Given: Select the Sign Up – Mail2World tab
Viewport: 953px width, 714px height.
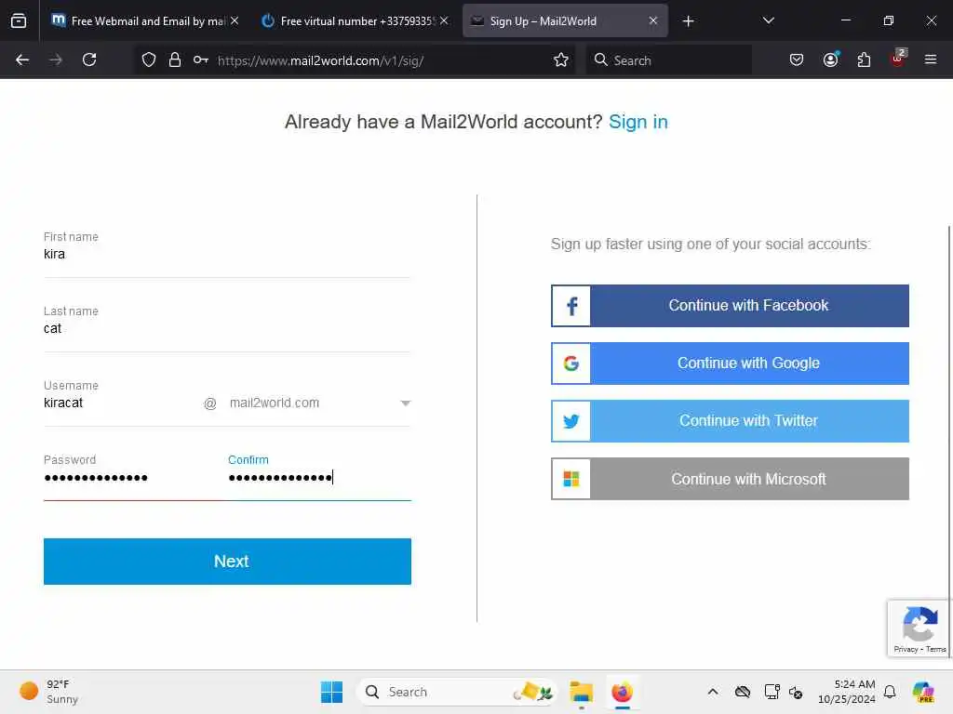Looking at the screenshot, I should point(565,20).
